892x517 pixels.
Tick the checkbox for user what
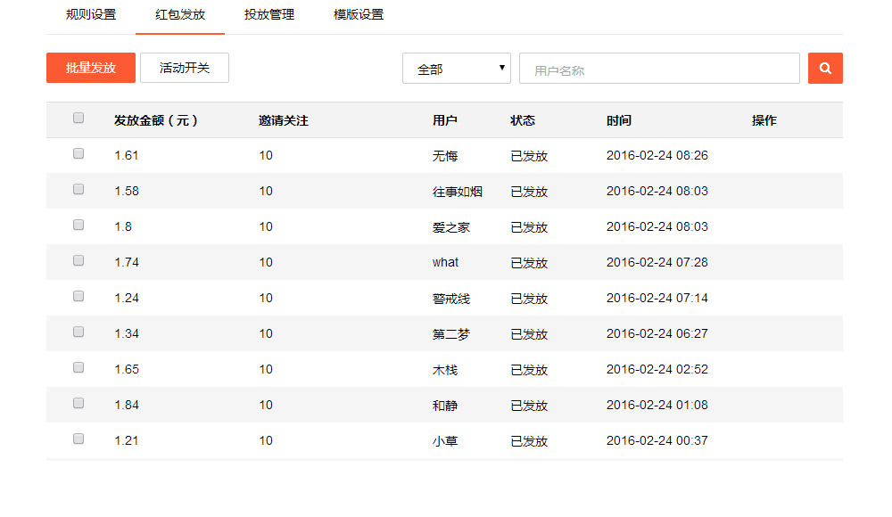click(78, 260)
